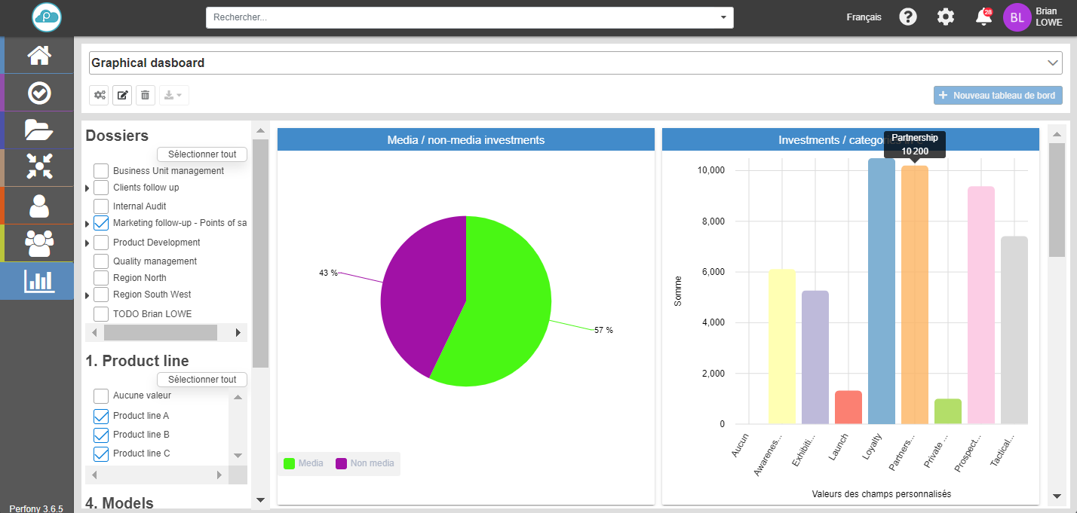Open the notifications bell
Screen dimensions: 1077x513
pos(983,17)
